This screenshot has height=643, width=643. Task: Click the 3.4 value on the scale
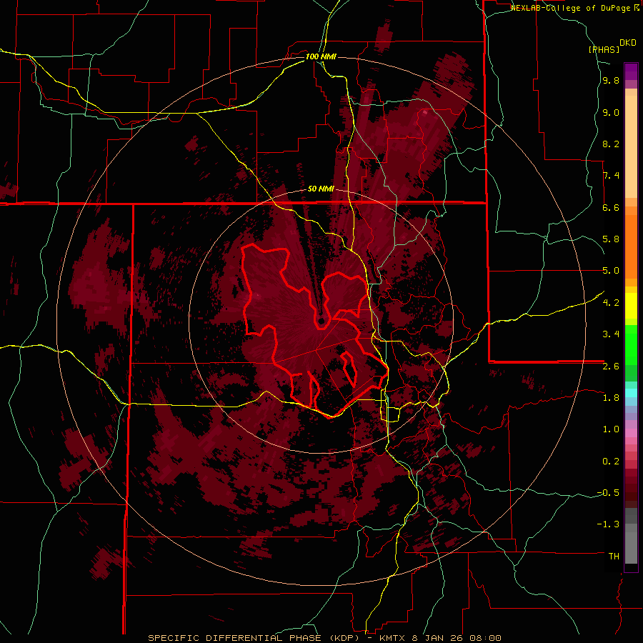pos(611,334)
